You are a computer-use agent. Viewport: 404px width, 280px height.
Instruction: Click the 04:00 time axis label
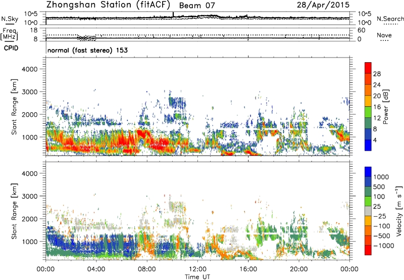(x=96, y=269)
